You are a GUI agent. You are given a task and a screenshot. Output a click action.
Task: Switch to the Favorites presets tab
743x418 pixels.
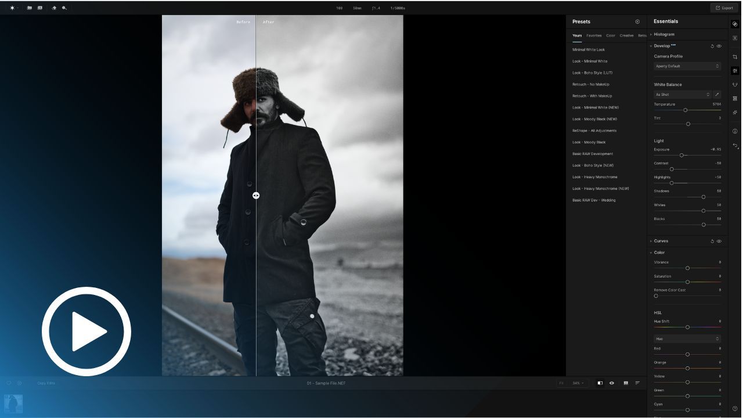(x=594, y=35)
